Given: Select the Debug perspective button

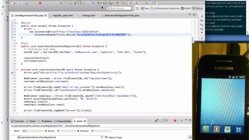Looking at the screenshot, I should click(x=197, y=8).
